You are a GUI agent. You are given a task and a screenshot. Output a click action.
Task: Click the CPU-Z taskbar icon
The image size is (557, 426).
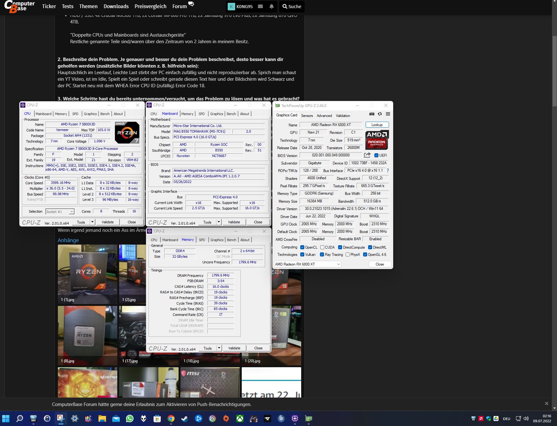pos(295,418)
